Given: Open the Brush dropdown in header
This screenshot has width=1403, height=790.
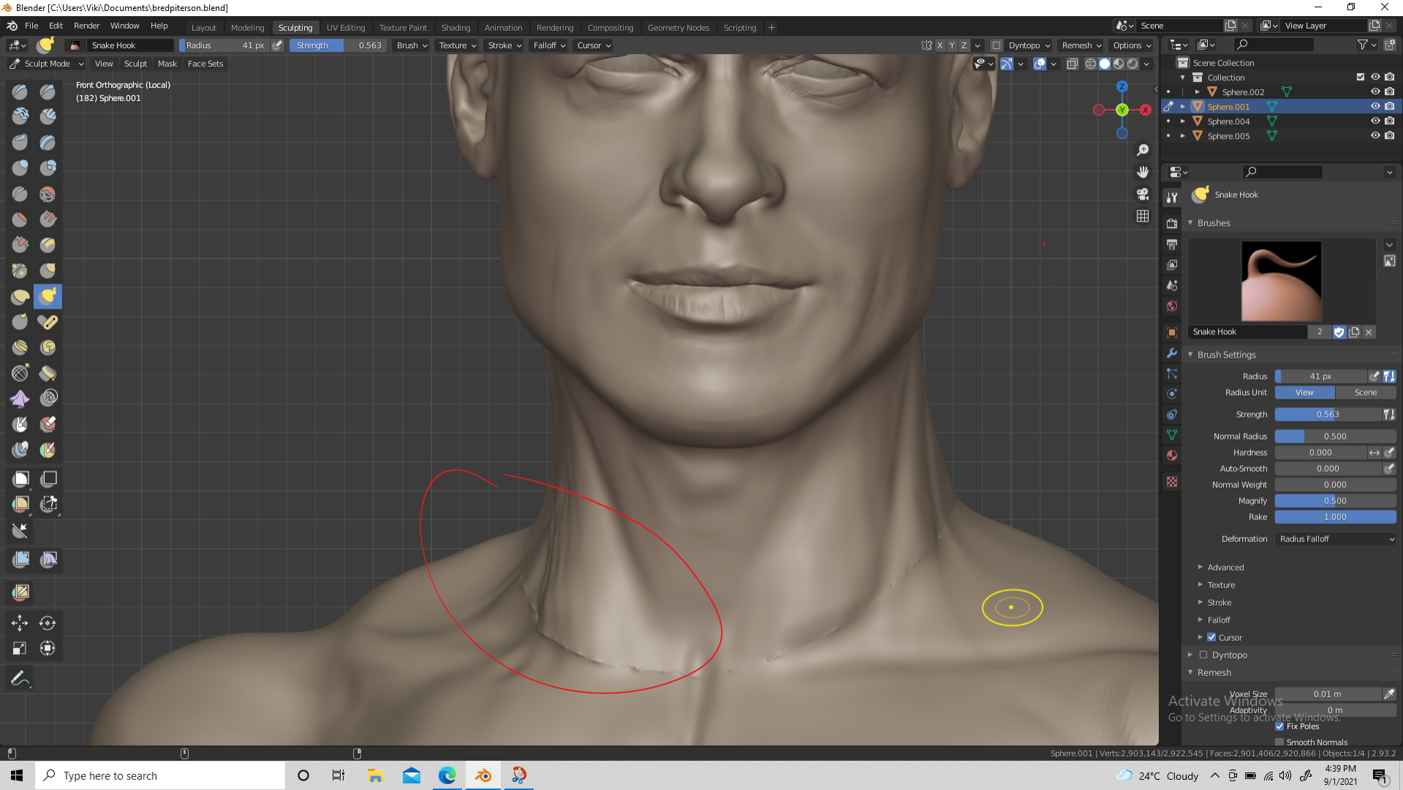Looking at the screenshot, I should click(x=412, y=45).
